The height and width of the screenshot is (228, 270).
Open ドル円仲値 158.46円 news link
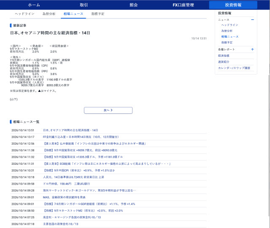tap(66, 184)
